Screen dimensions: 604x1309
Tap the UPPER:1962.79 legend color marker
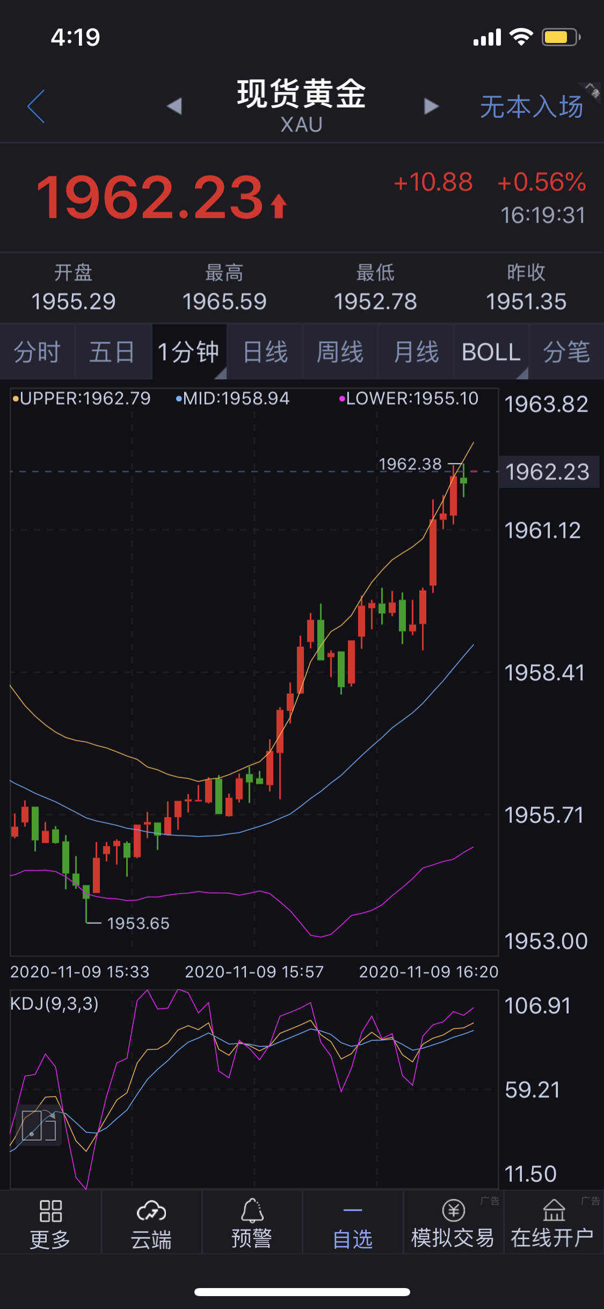pos(16,399)
